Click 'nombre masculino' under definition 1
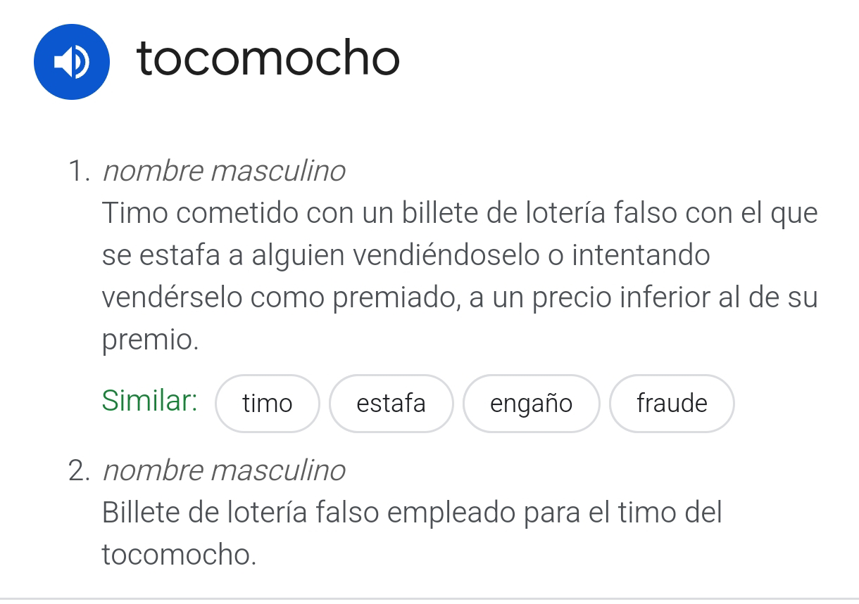 coord(224,171)
